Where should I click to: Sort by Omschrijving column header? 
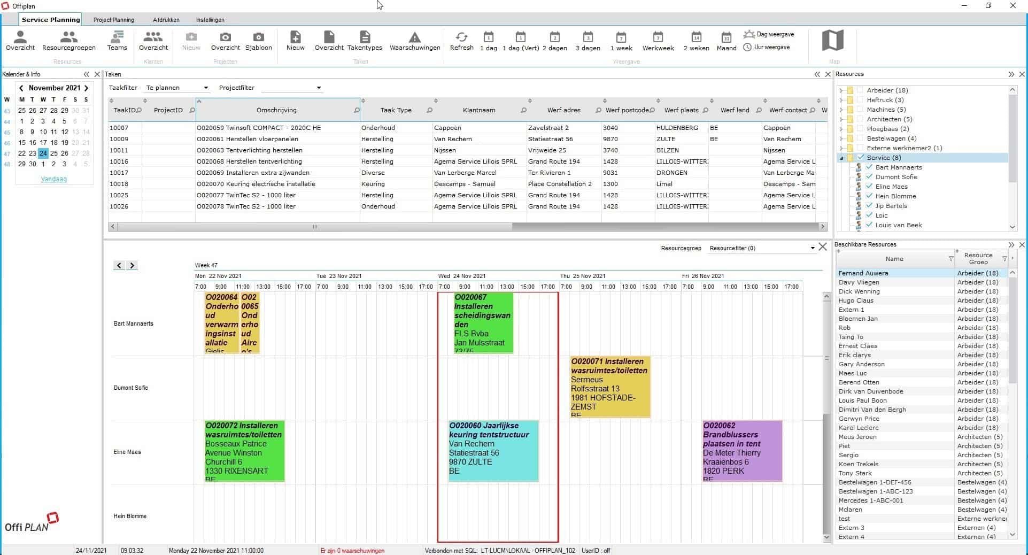click(278, 110)
